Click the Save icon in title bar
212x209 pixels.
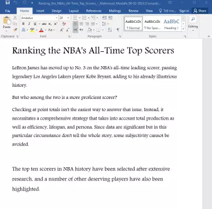[x=7, y=3]
